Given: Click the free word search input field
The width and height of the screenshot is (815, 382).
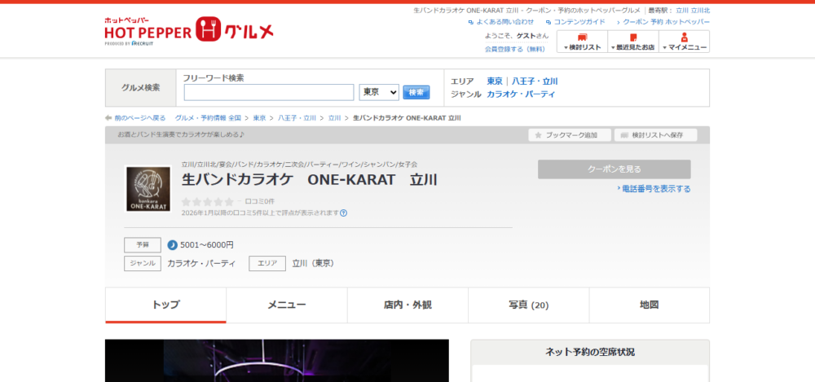Looking at the screenshot, I should click(x=269, y=93).
